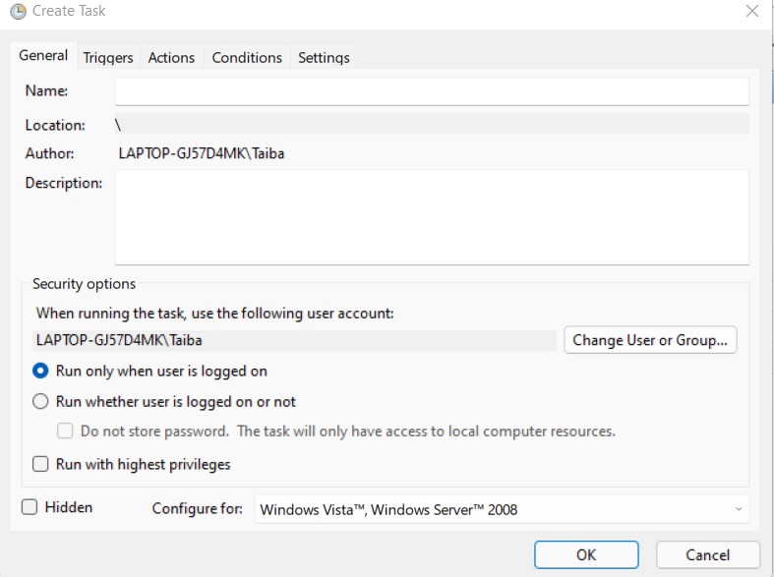
Task: Click the Name text field
Action: (432, 91)
